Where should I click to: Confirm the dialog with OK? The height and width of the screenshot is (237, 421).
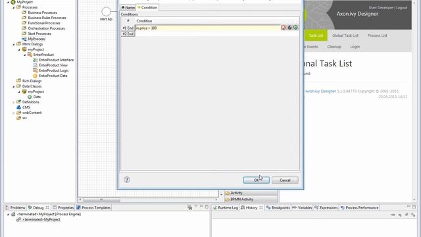point(256,180)
